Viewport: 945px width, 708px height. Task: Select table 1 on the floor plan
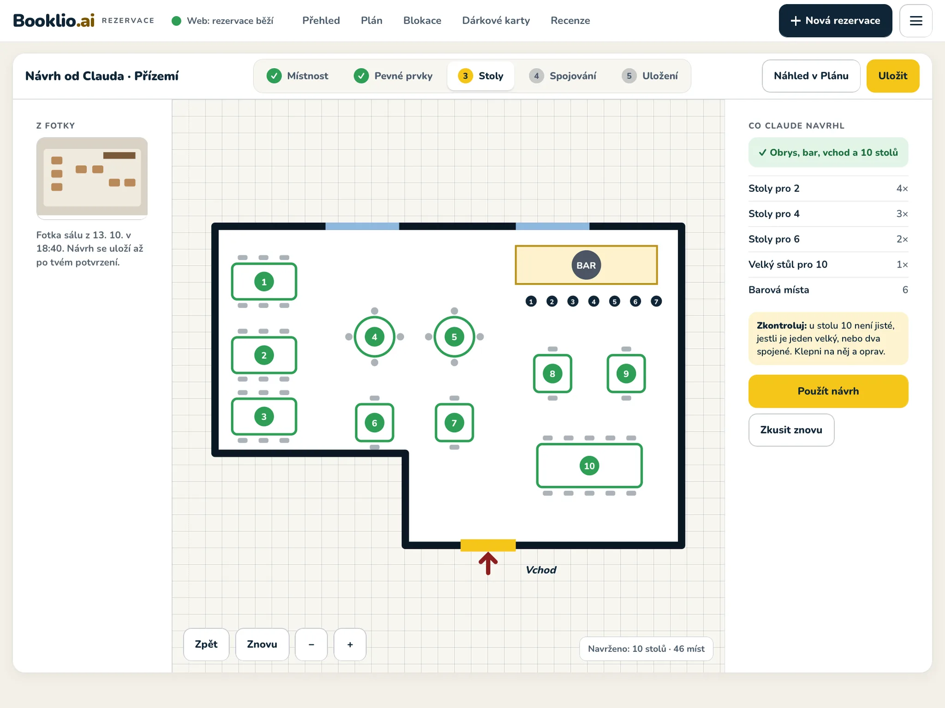tap(264, 281)
